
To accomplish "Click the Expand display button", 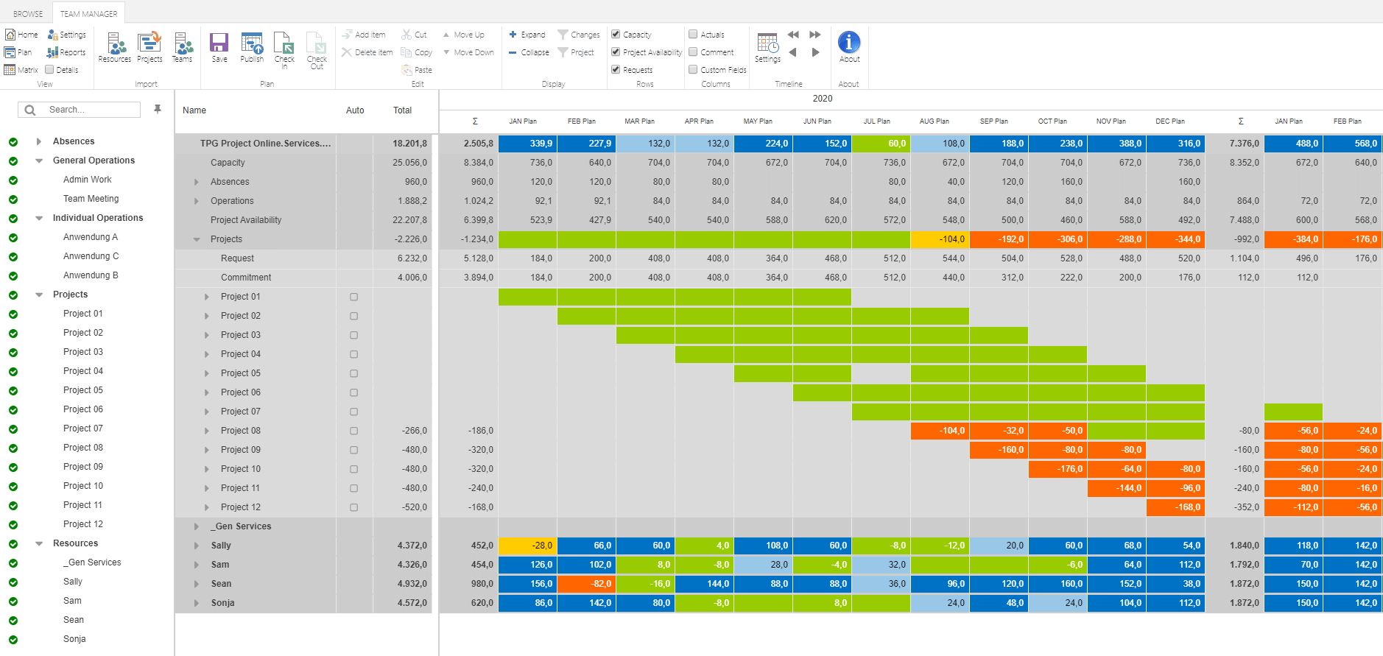I will click(x=527, y=35).
